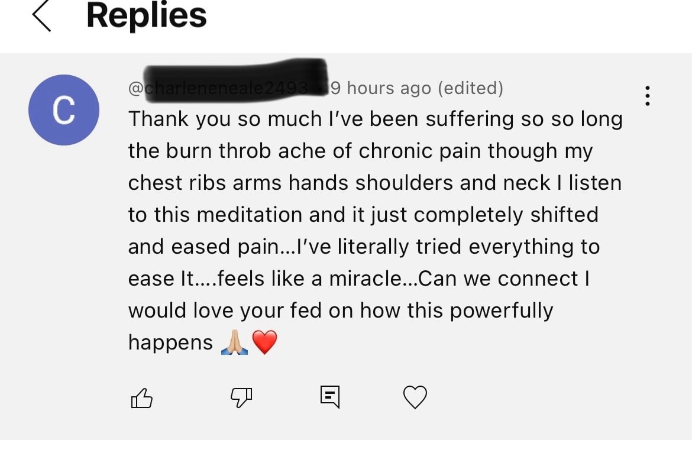Go back using the left chevron arrow
The width and height of the screenshot is (692, 469).
point(41,17)
